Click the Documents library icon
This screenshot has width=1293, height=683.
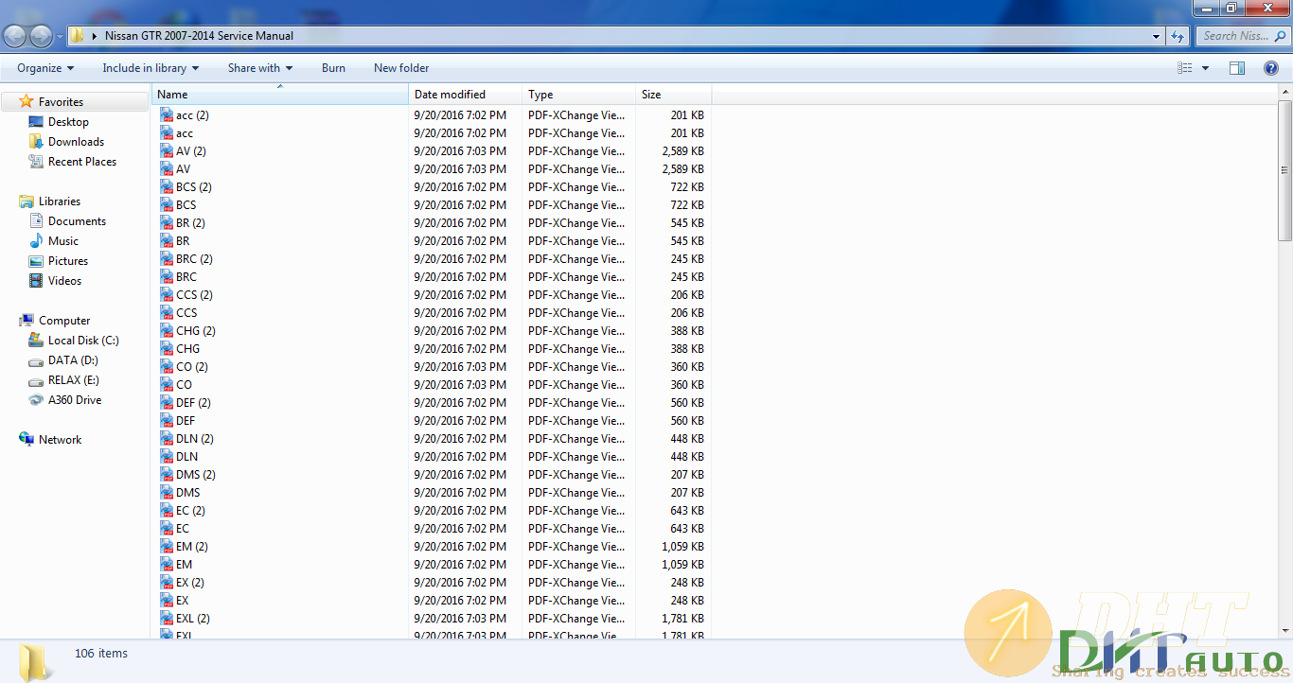pos(36,221)
